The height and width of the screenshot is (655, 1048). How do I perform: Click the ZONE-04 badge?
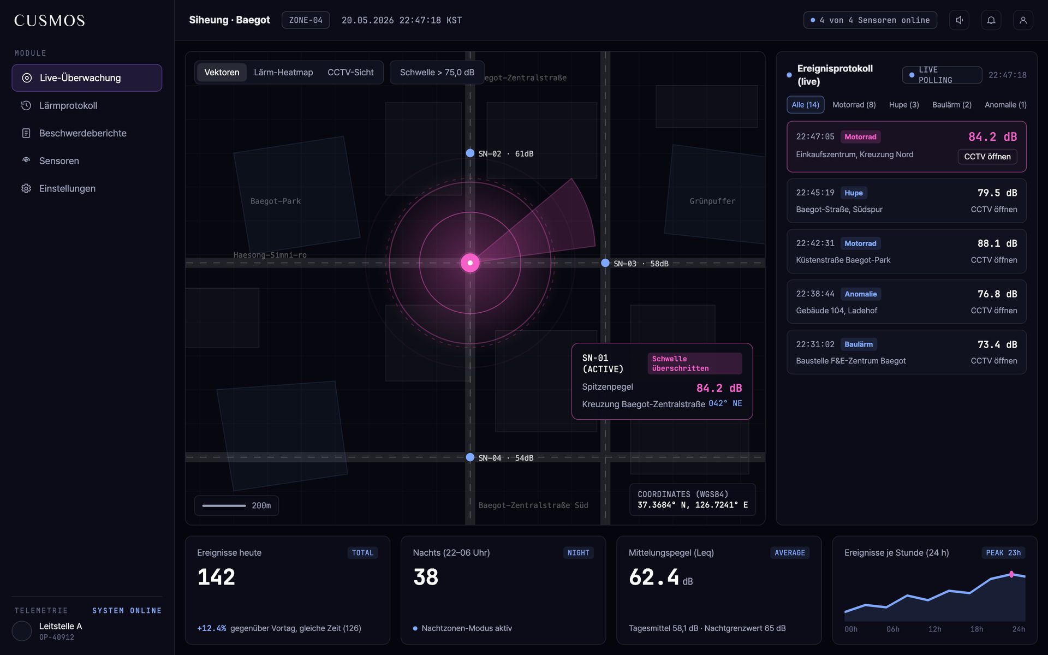(x=306, y=20)
